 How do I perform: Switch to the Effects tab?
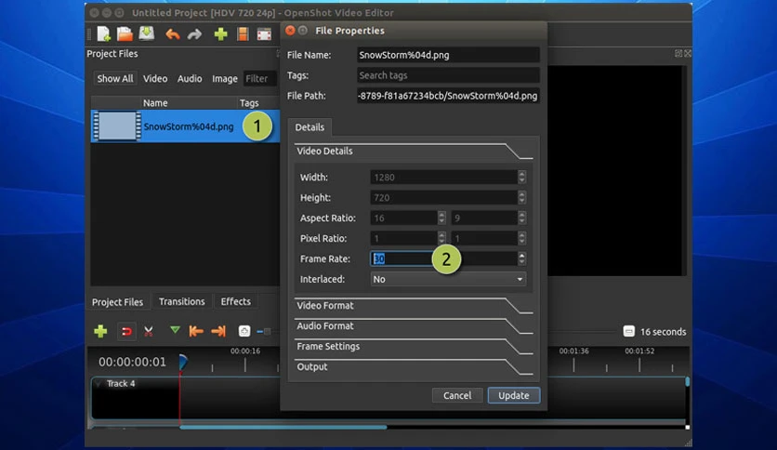tap(235, 301)
